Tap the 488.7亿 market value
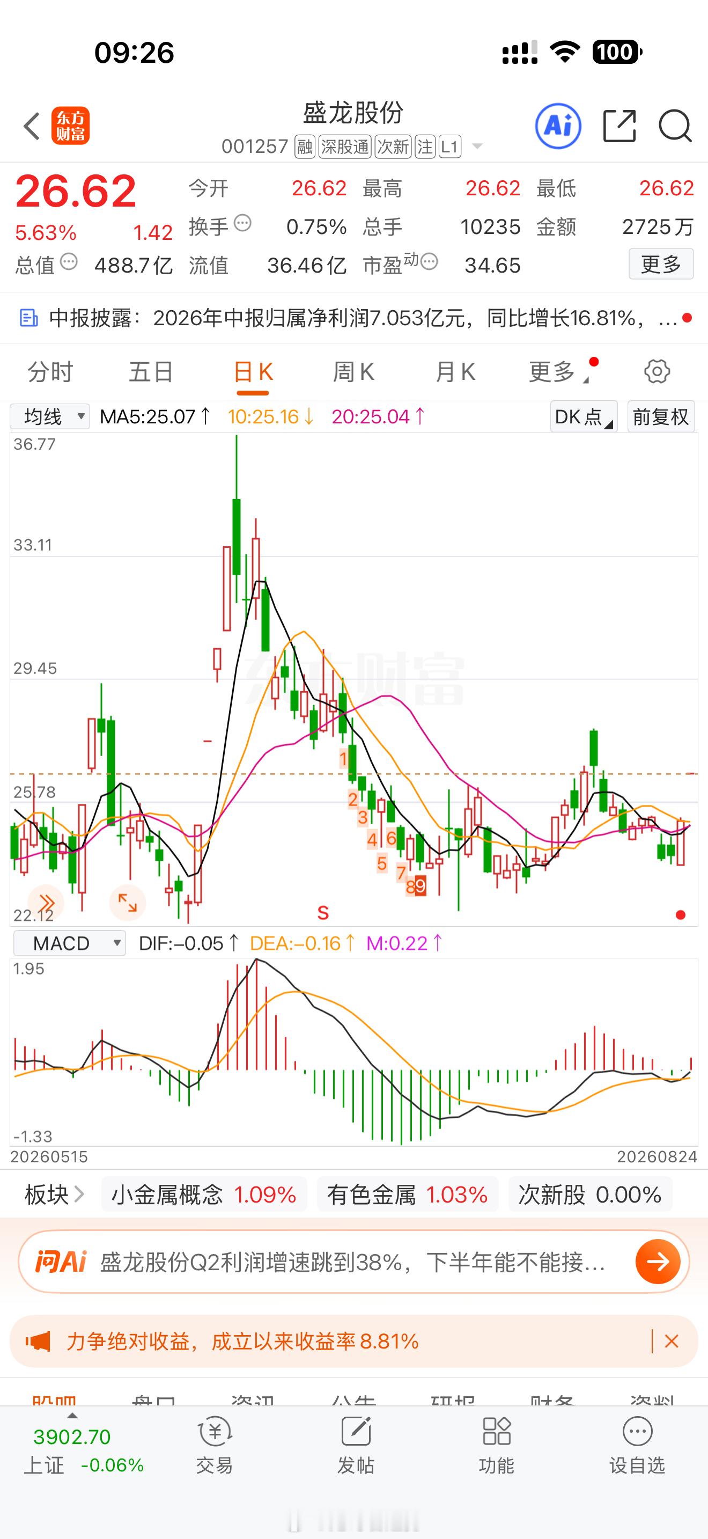 (x=134, y=265)
